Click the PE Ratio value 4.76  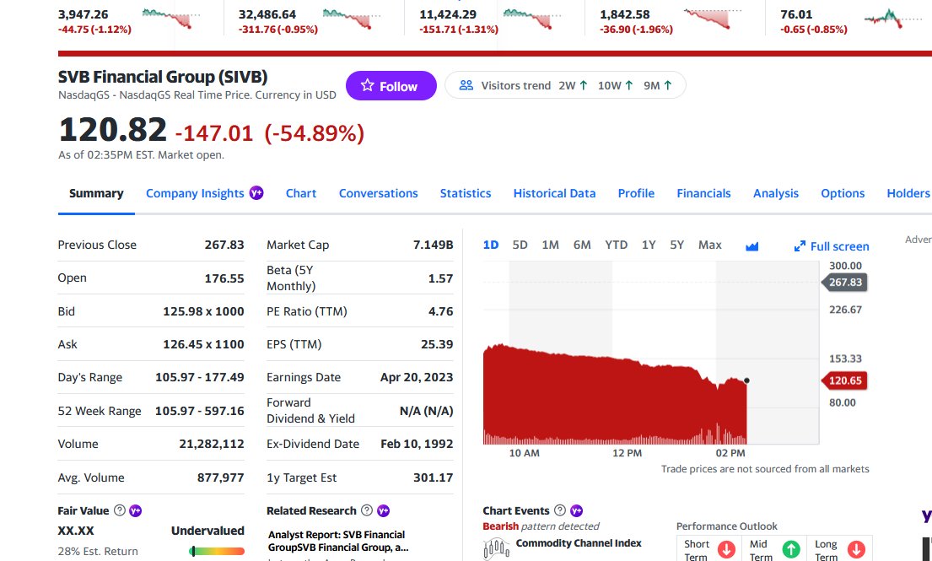coord(440,311)
